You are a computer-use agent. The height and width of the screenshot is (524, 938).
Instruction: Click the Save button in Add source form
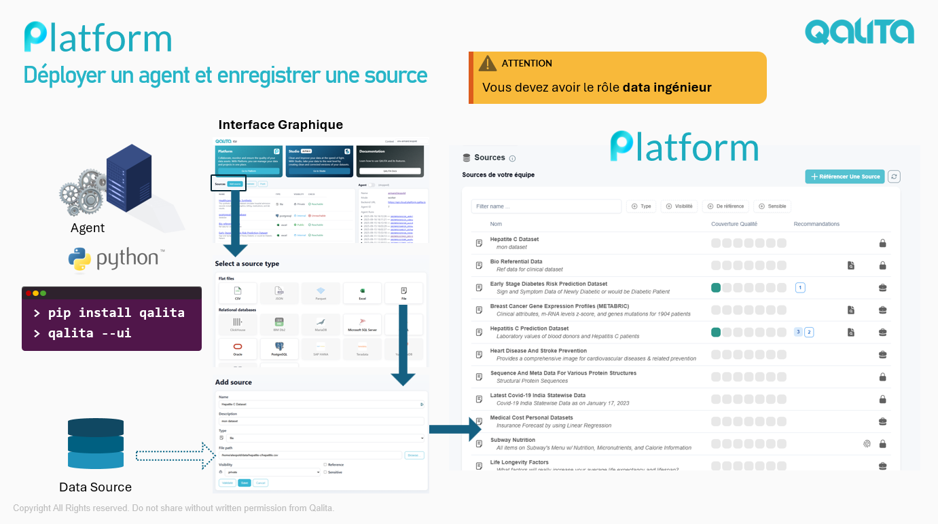tap(245, 483)
